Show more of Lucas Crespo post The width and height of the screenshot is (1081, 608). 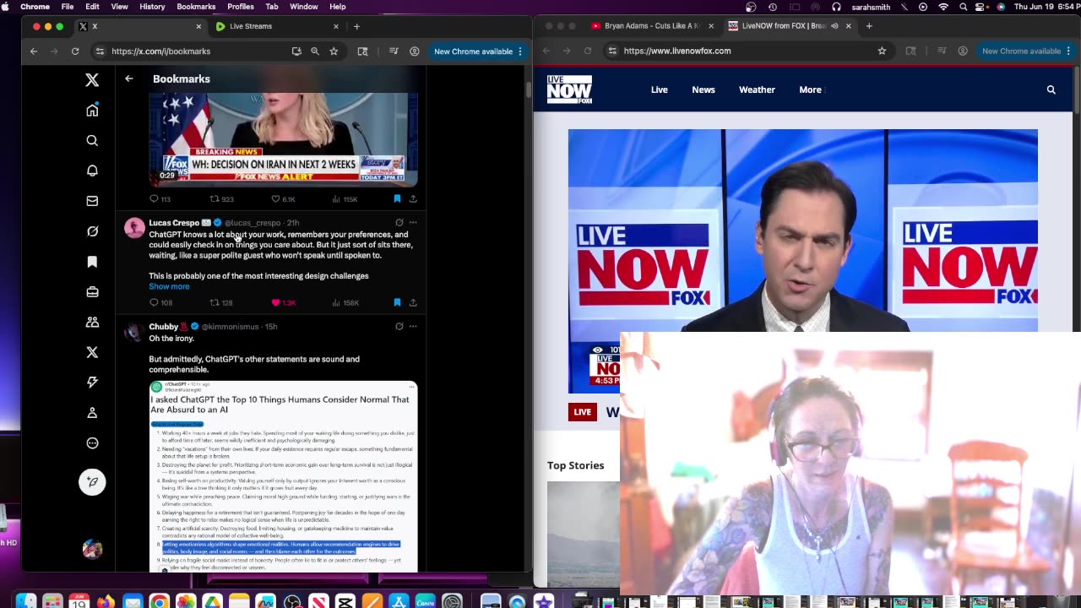(x=169, y=286)
